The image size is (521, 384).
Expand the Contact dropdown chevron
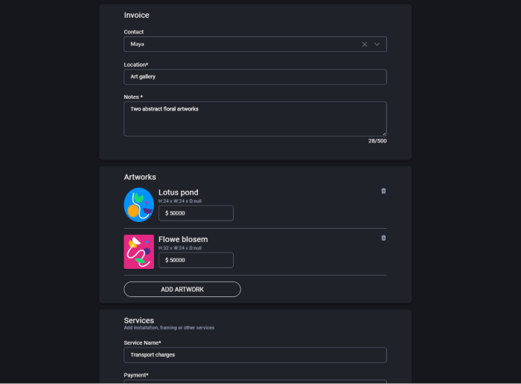[377, 45]
